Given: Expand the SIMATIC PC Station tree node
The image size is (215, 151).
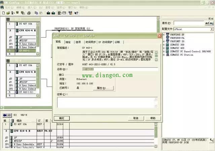Looking at the screenshot, I should coord(164,55).
